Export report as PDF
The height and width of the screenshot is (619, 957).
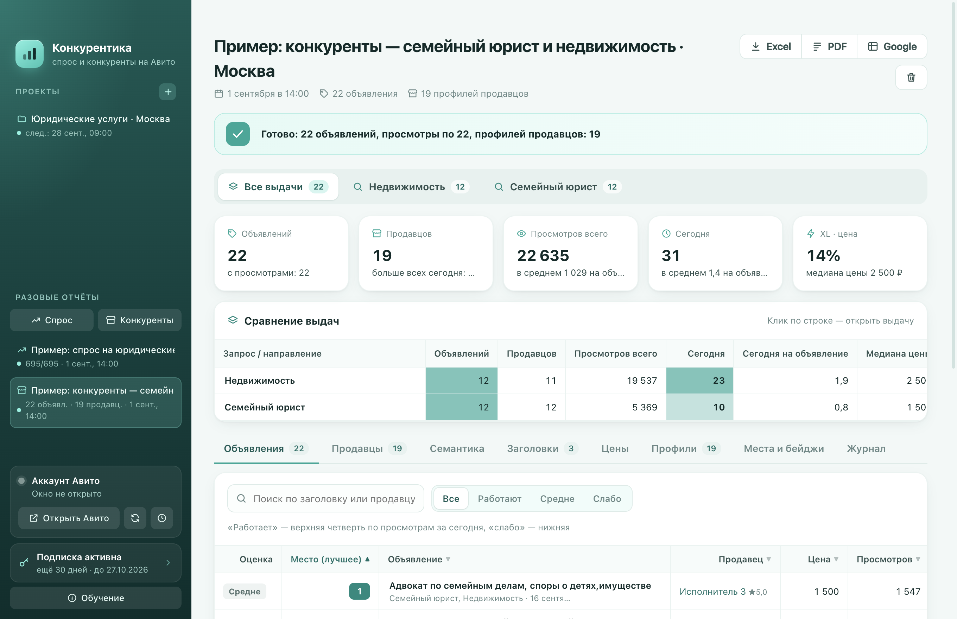coord(829,47)
